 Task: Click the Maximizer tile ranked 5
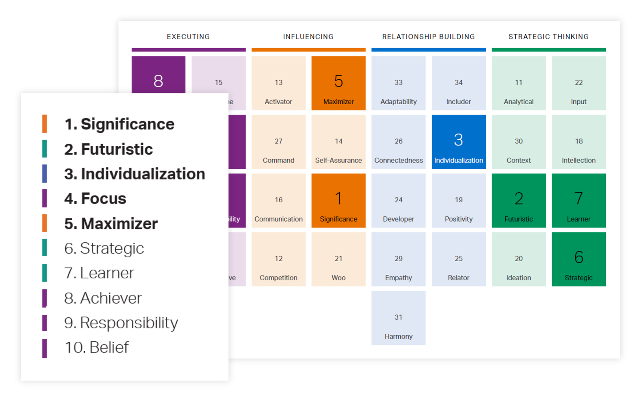coord(338,83)
